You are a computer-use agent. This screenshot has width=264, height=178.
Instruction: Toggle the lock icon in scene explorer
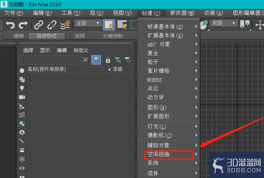108,60
